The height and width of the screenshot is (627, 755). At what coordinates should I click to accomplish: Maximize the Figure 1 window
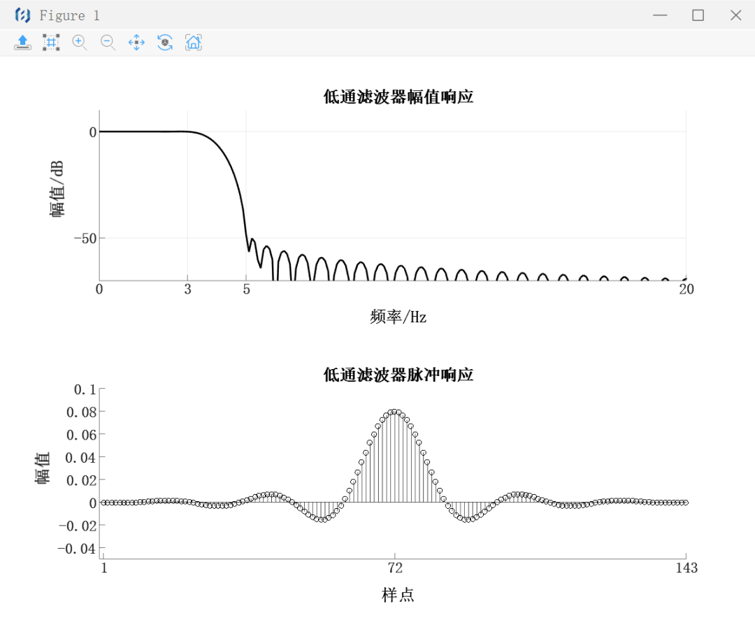(x=698, y=15)
